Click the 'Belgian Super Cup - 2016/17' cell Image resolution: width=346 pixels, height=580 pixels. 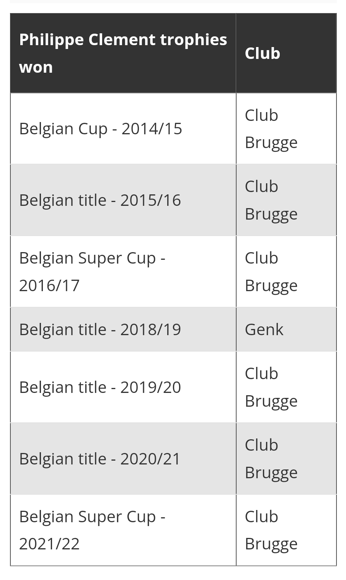click(x=123, y=272)
